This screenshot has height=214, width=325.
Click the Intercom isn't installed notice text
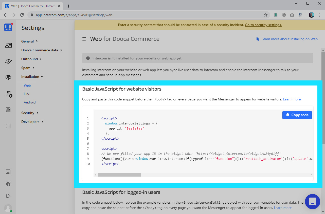click(x=137, y=58)
